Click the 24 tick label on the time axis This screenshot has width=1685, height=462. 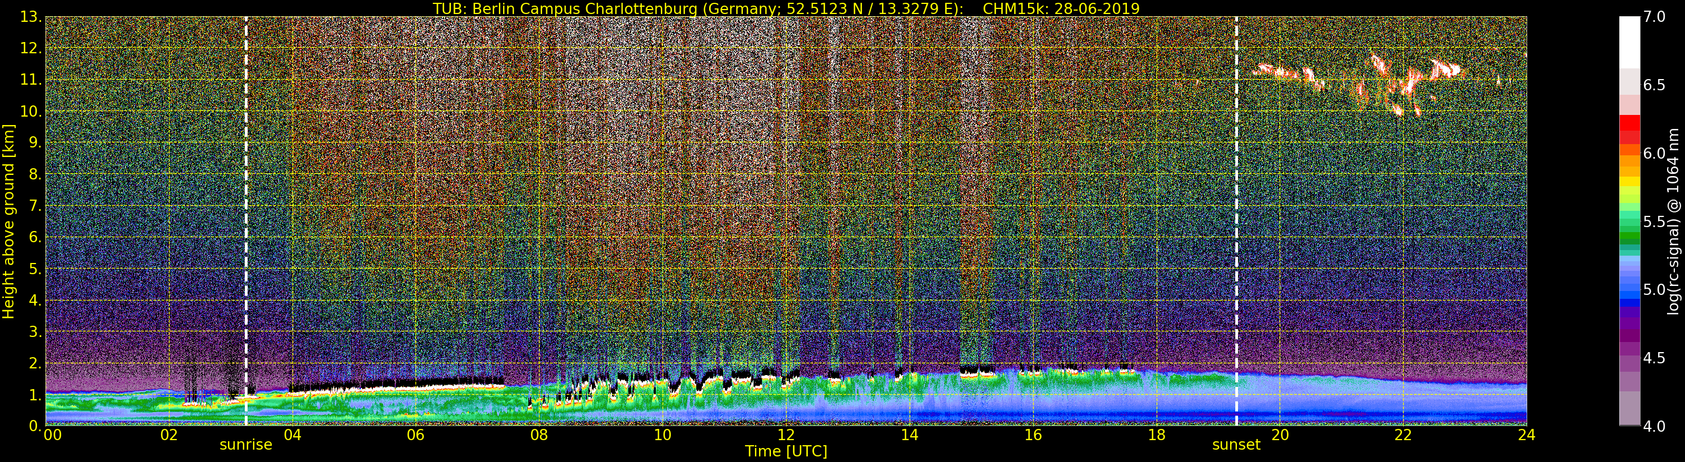pyautogui.click(x=1526, y=435)
